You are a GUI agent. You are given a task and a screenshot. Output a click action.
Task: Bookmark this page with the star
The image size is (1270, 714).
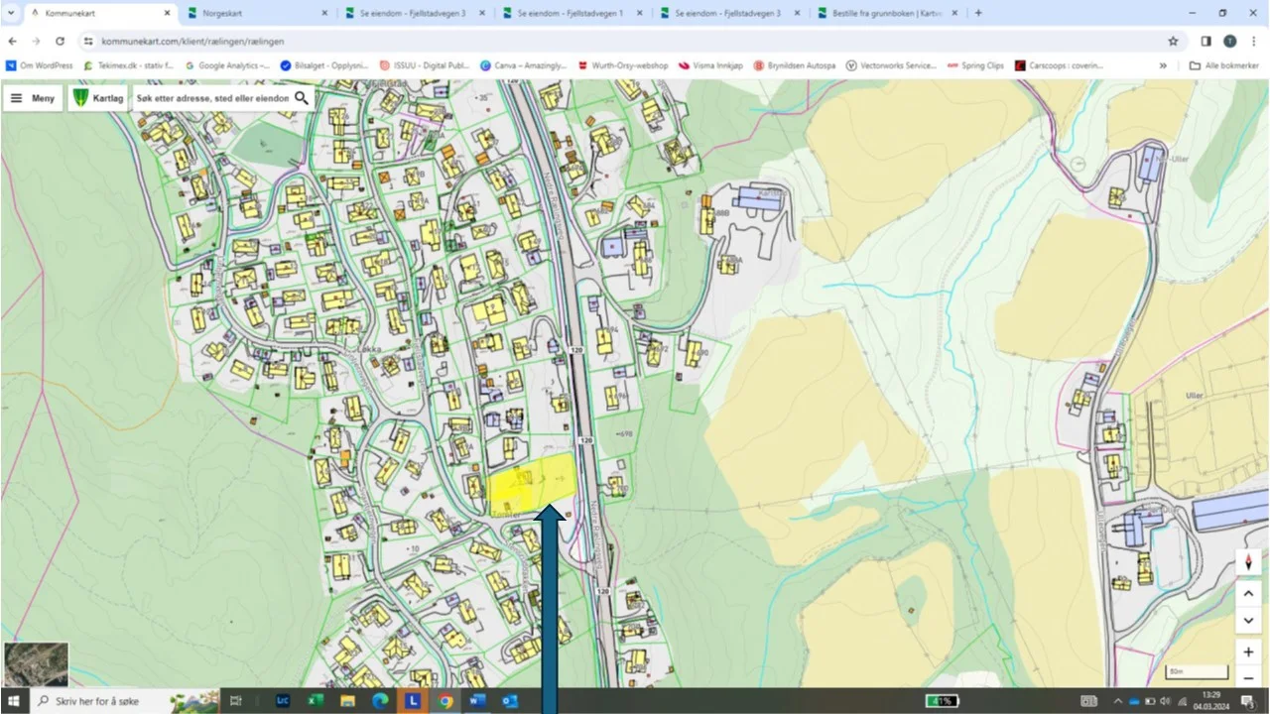[1173, 42]
